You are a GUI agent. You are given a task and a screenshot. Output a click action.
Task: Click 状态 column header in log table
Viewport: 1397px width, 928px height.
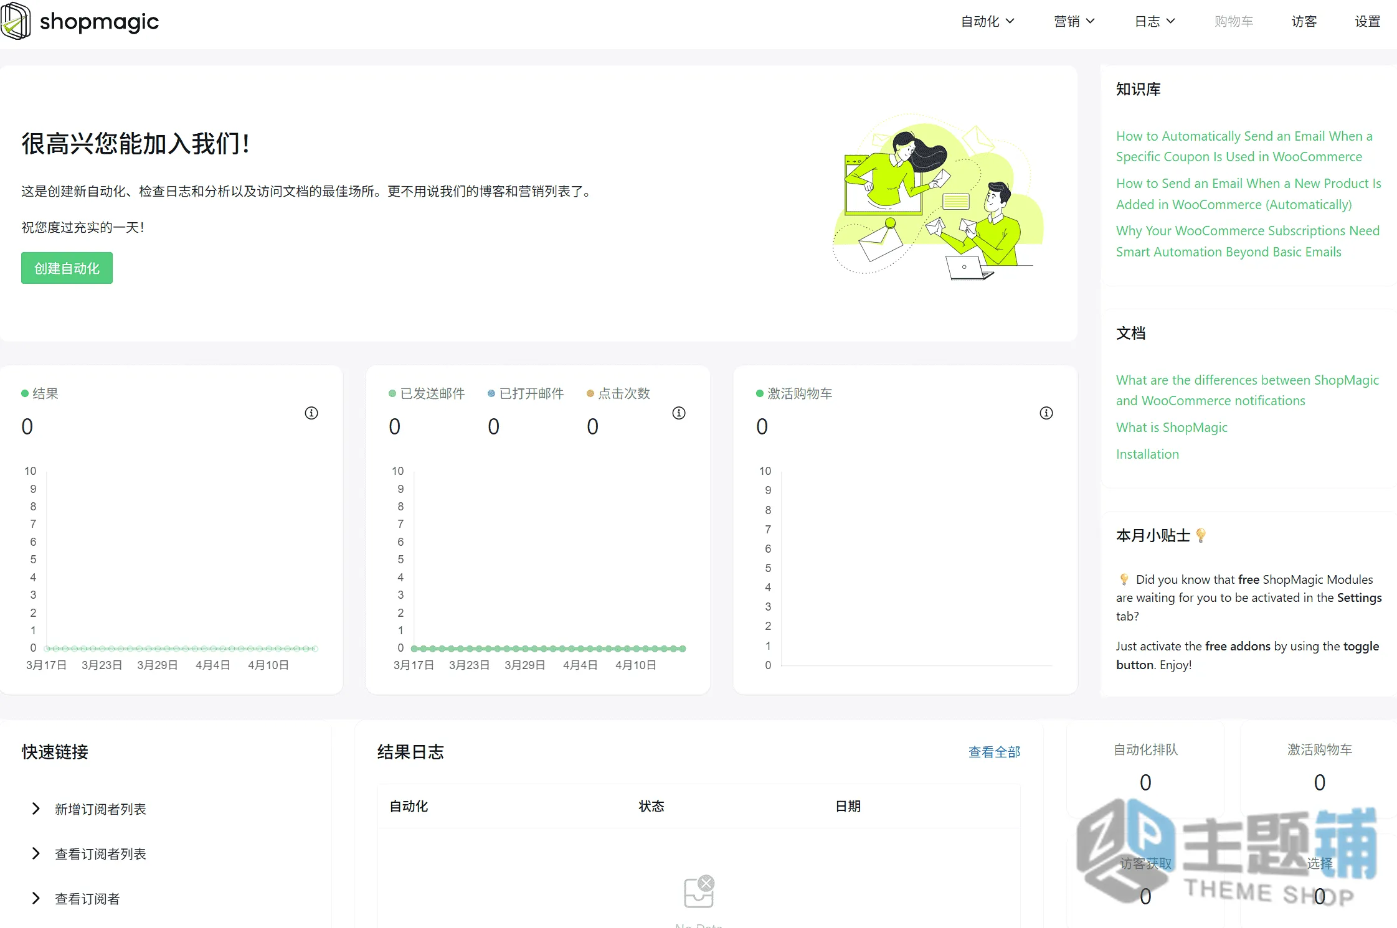click(651, 807)
